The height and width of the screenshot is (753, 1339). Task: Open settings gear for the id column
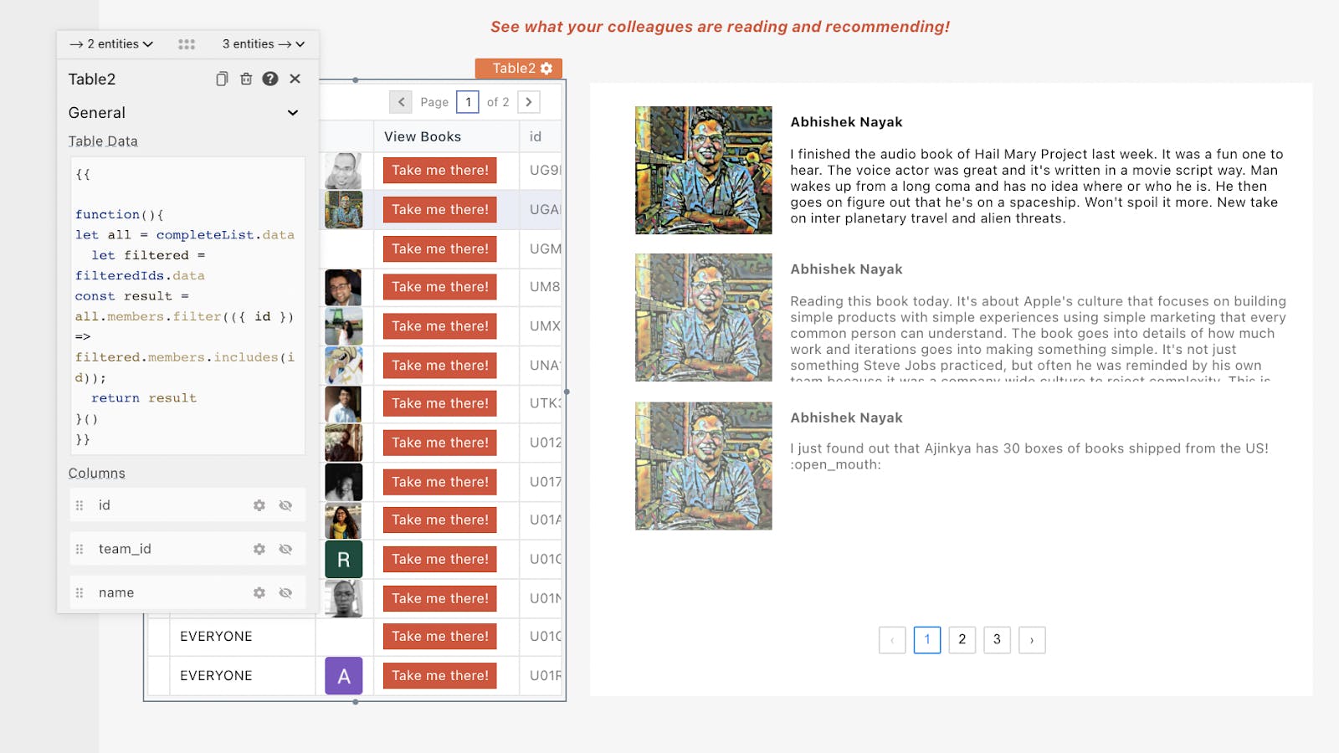259,505
